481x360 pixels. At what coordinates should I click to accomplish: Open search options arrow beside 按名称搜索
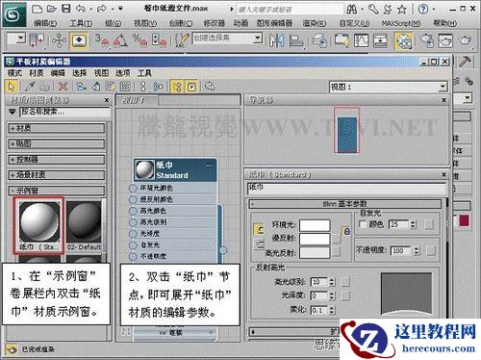click(x=13, y=112)
